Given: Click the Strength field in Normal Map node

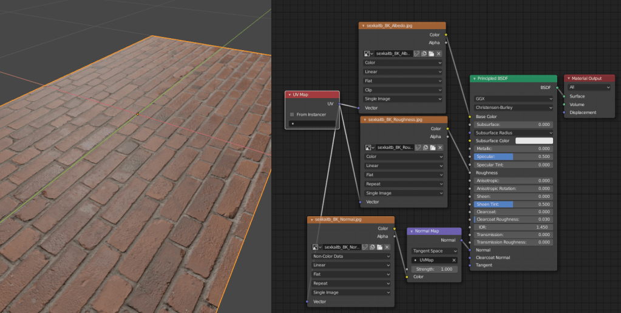Looking at the screenshot, I should tap(434, 269).
